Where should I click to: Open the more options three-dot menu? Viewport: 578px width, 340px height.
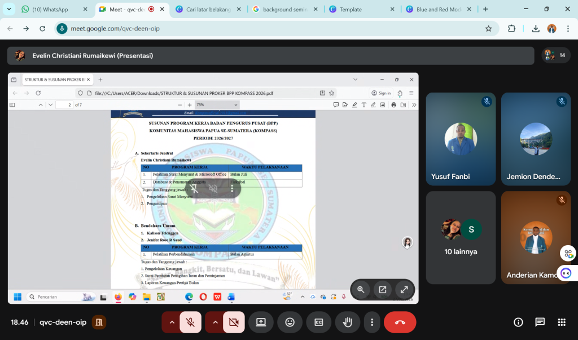tap(371, 322)
